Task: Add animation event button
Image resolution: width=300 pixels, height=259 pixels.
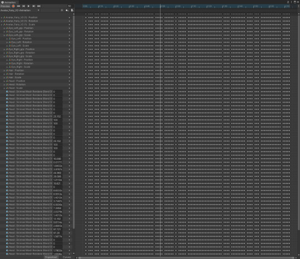Action: click(72, 11)
